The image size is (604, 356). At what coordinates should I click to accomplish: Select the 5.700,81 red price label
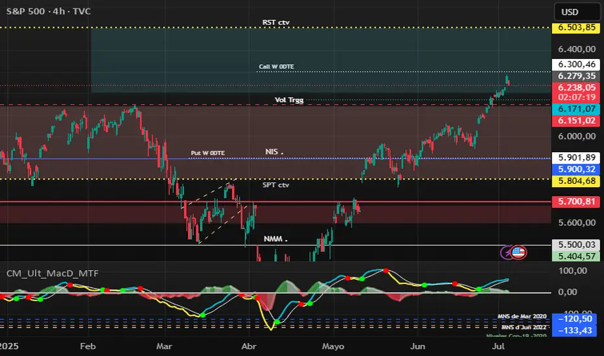point(577,202)
